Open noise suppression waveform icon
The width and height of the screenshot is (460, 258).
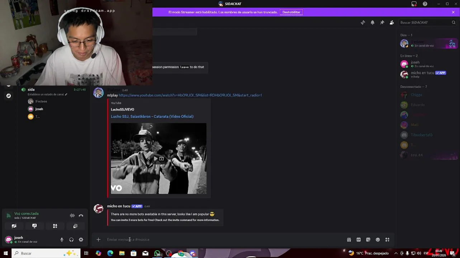coord(72,215)
